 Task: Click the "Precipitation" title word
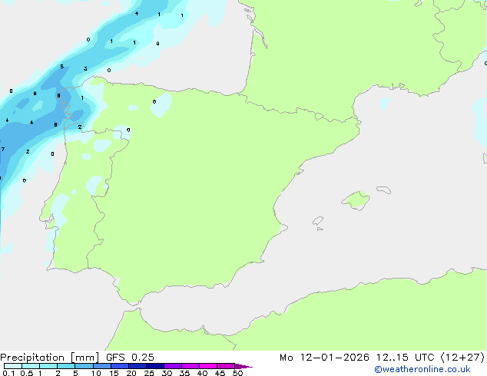pos(32,358)
